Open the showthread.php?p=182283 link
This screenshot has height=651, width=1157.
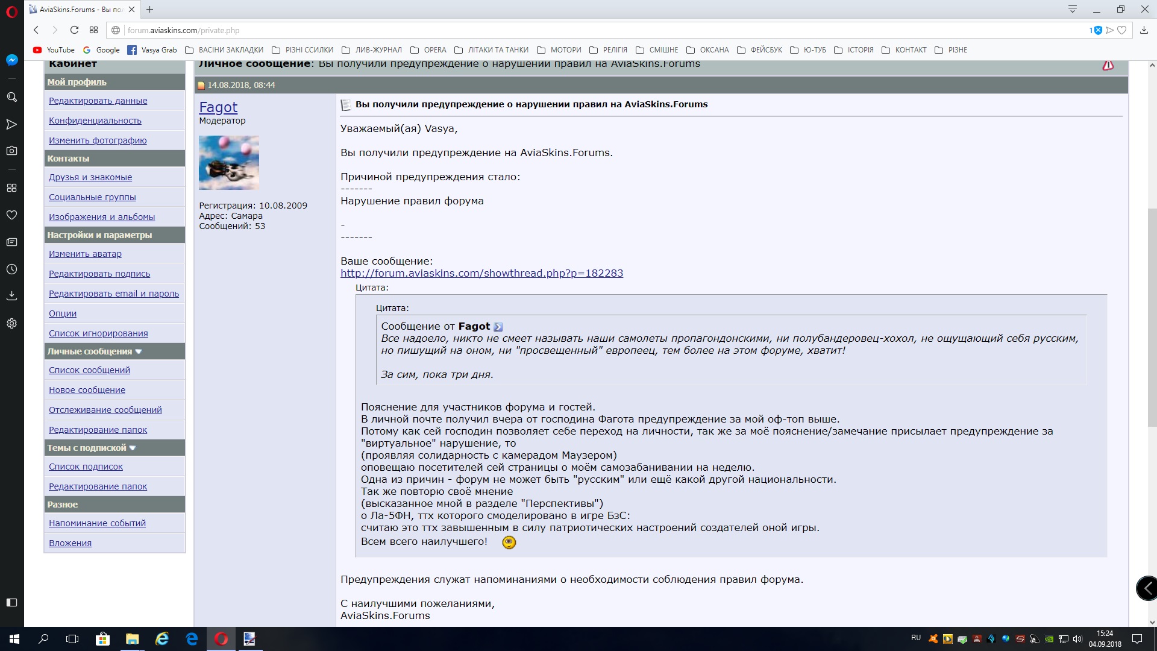click(x=481, y=273)
